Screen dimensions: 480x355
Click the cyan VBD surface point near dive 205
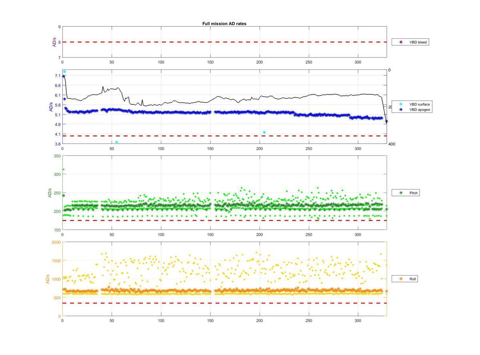[x=264, y=132]
